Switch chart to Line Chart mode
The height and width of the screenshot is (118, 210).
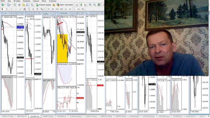pyautogui.click(x=85, y=5)
